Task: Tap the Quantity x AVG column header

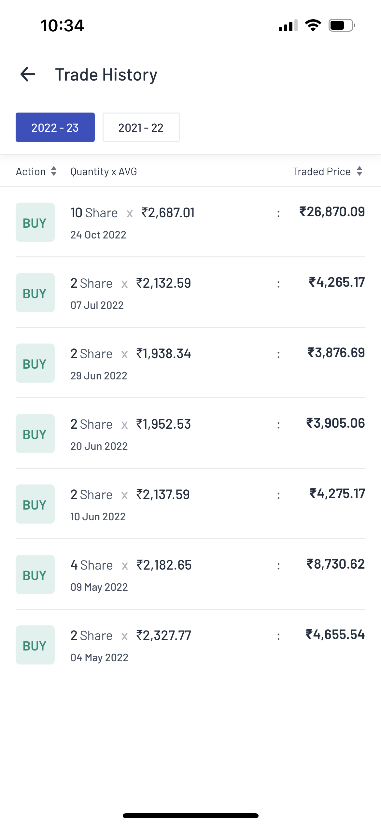Action: click(104, 172)
